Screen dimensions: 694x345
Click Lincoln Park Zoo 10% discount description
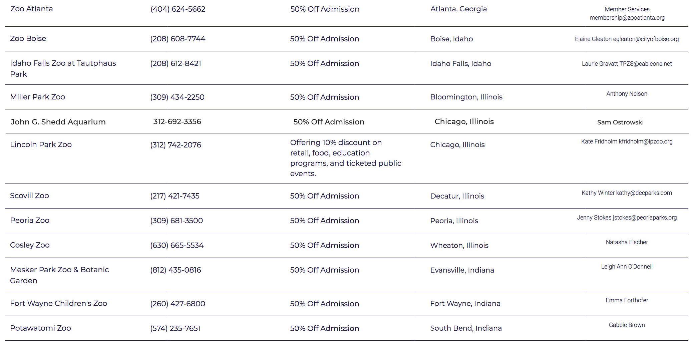346,158
